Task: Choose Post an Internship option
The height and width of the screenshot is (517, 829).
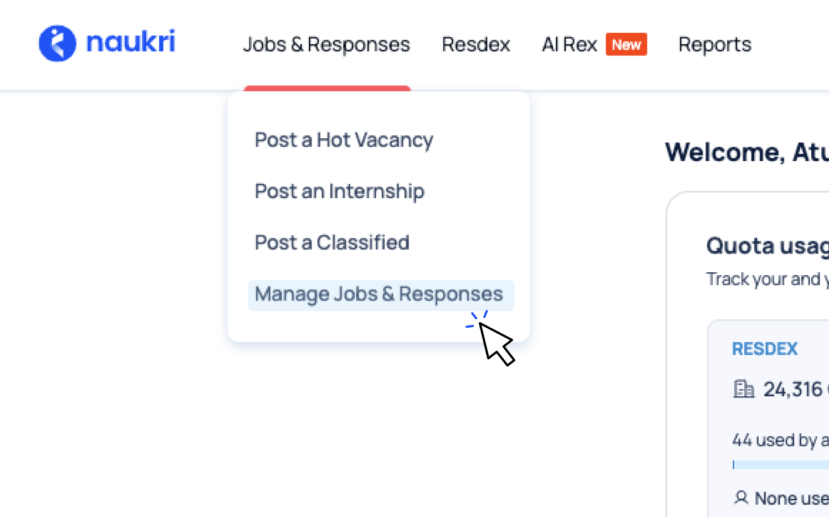Action: (x=339, y=192)
